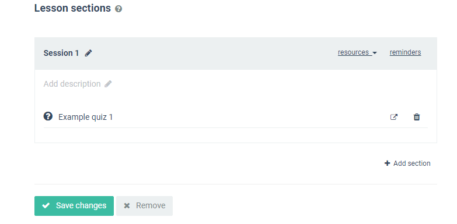Click the plus icon beside Add section

(387, 163)
